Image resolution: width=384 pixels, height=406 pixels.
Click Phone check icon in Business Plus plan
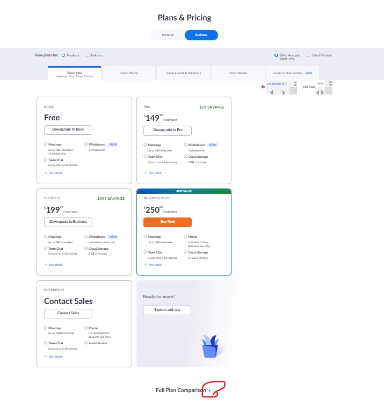coord(185,236)
